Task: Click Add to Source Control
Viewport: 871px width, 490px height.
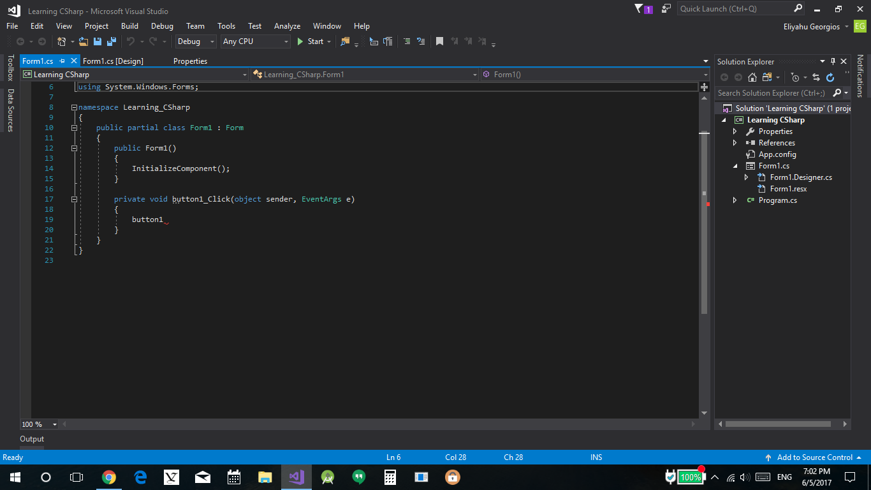Action: pos(814,457)
